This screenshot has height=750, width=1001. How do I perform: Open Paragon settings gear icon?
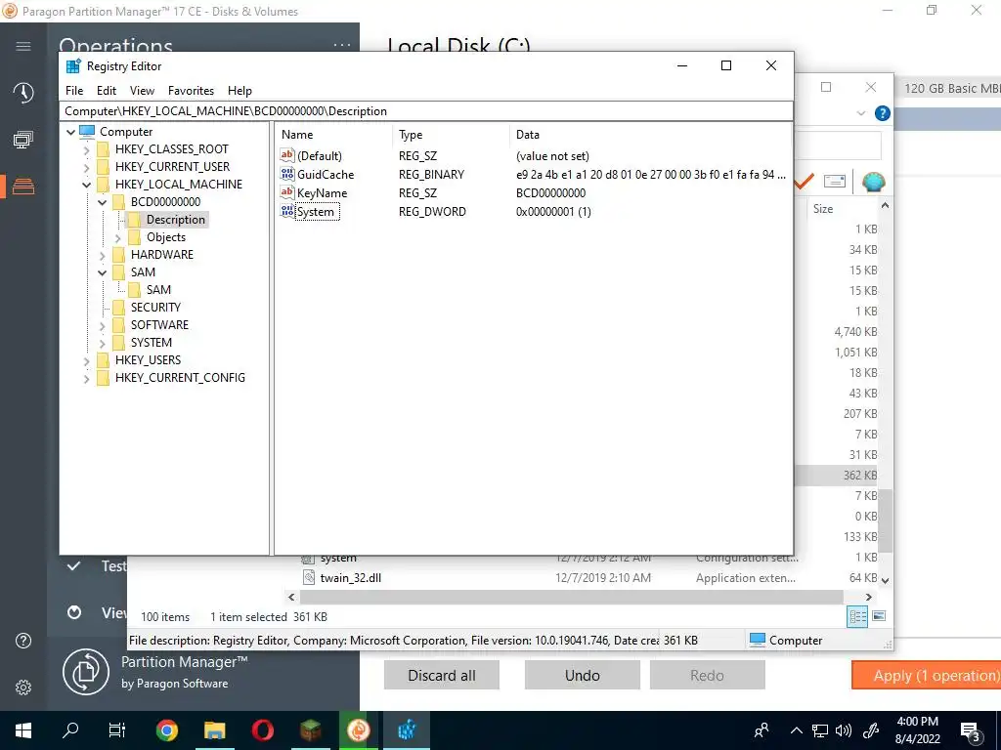click(x=23, y=687)
